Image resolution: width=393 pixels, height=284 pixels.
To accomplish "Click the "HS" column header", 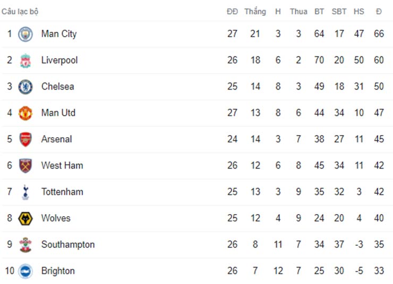I will 359,12.
